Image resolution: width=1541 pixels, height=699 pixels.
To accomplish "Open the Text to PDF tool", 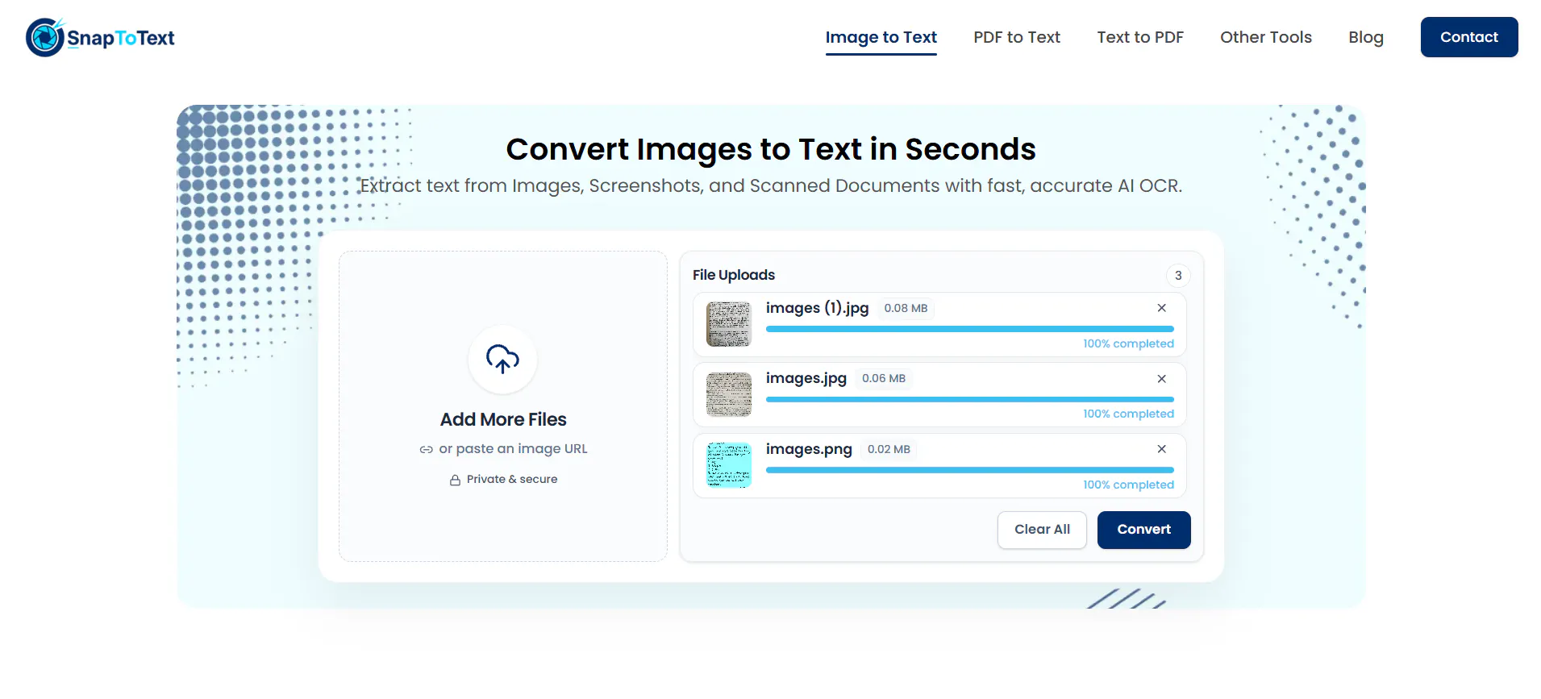I will (1139, 37).
